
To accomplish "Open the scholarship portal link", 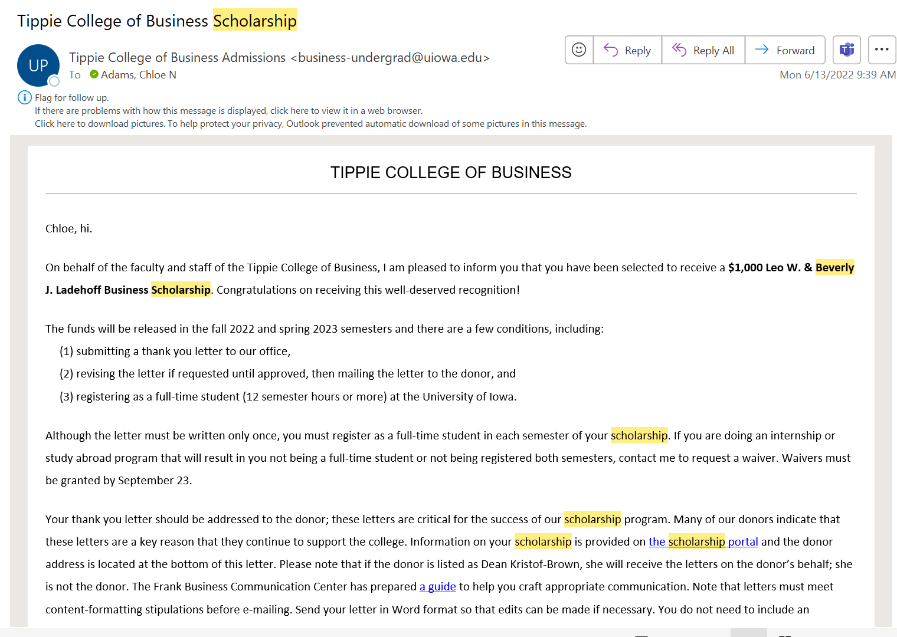I will click(703, 541).
